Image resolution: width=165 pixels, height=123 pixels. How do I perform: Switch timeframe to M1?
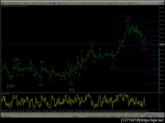pyautogui.click(x=103, y=3)
